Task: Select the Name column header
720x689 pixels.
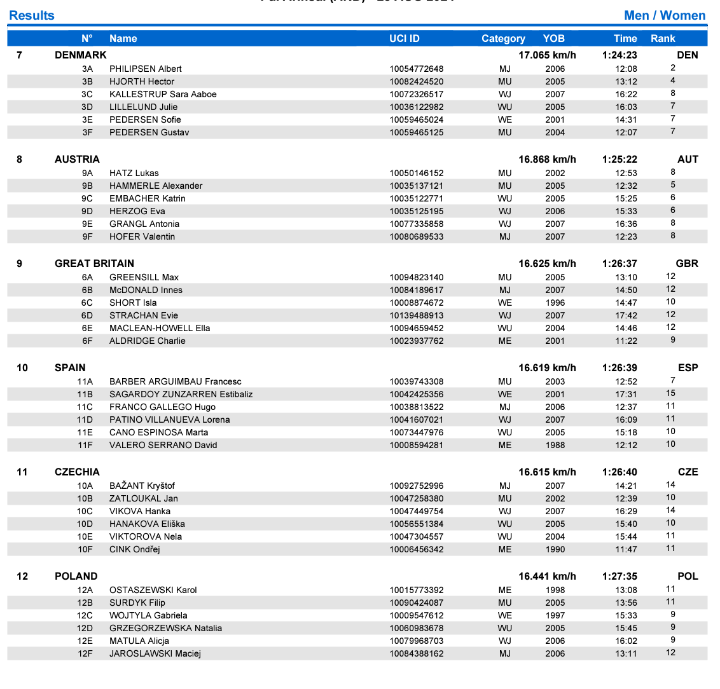Action: point(123,39)
